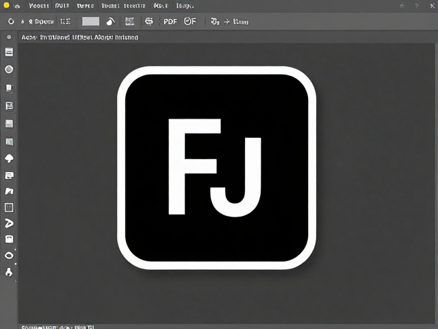Screen dimensions: 438x329
Task: Click the yellow window control dot
Action: [6, 5]
